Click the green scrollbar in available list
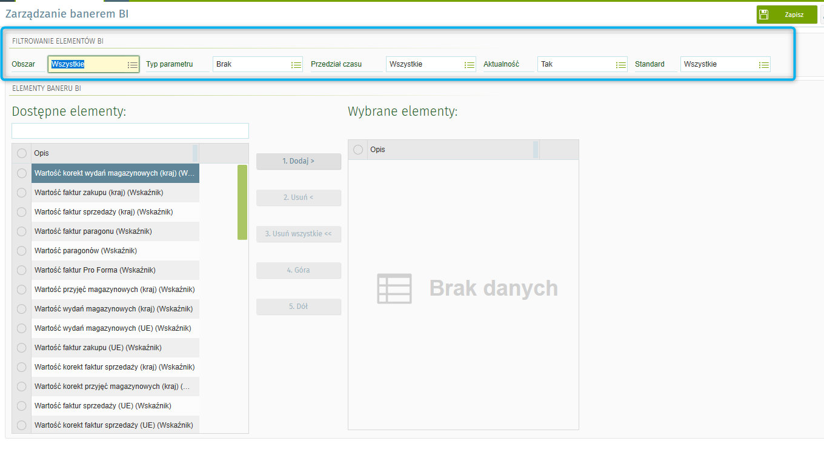This screenshot has height=458, width=824. pyautogui.click(x=242, y=202)
